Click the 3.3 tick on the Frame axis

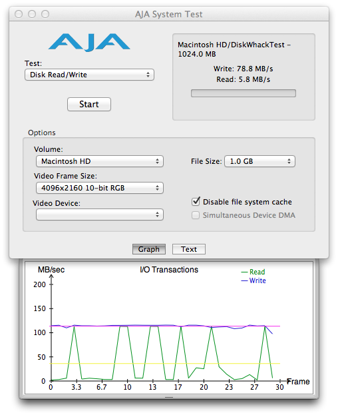pyautogui.click(x=76, y=387)
